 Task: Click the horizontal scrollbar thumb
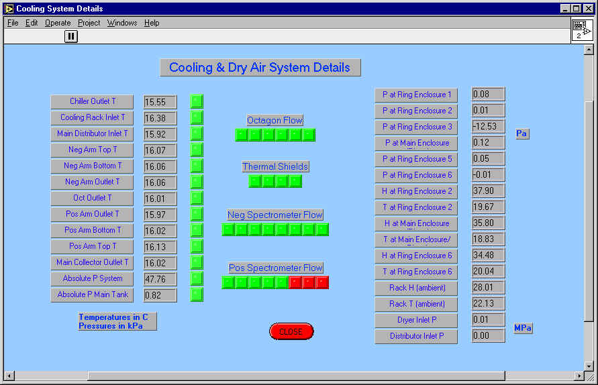click(x=297, y=376)
